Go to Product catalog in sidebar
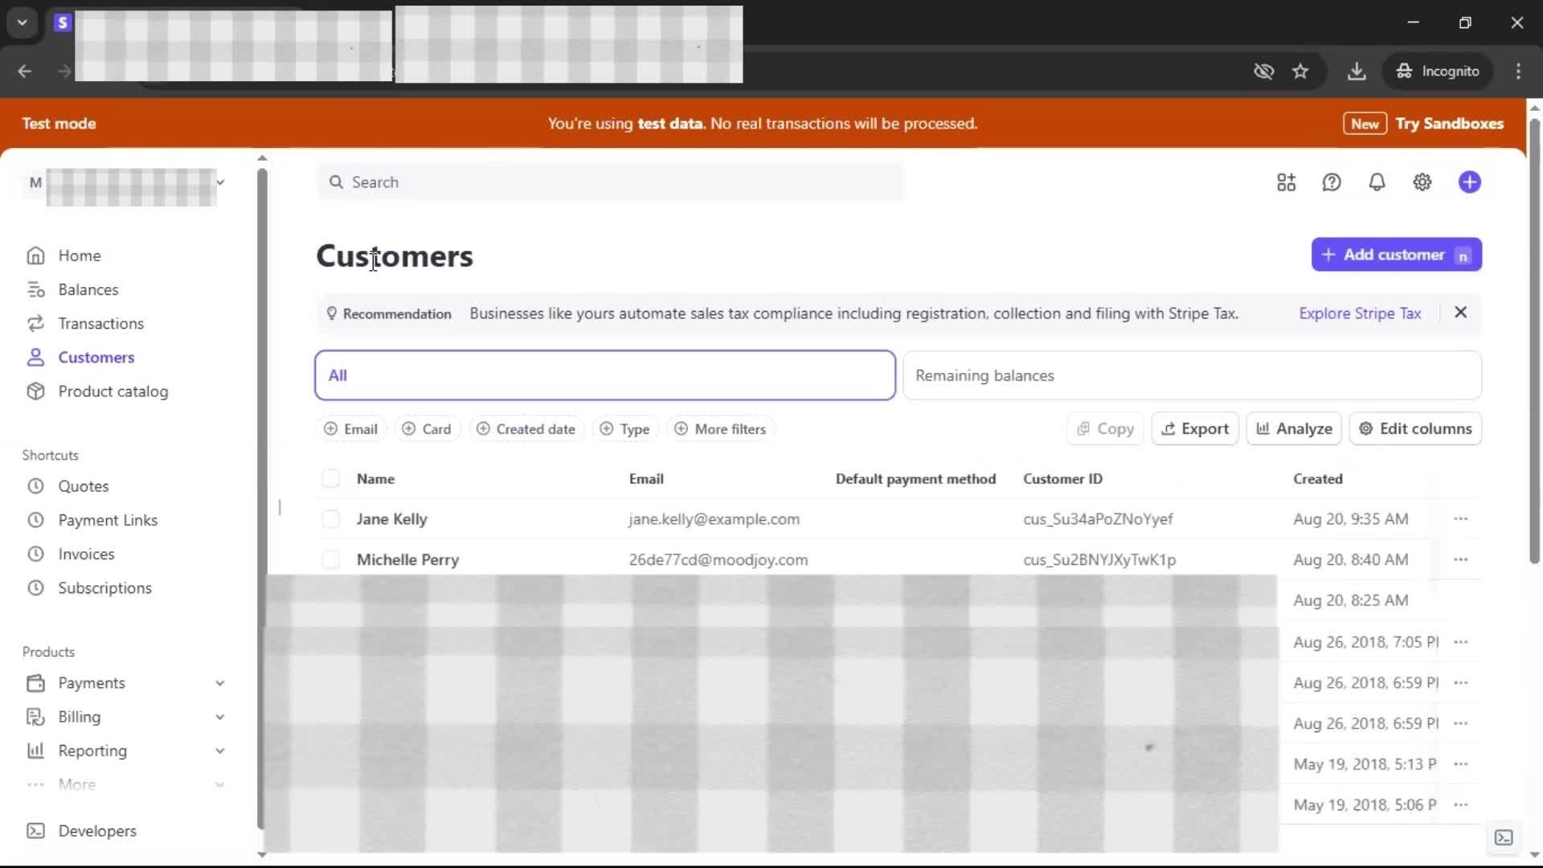The image size is (1543, 868). [x=113, y=391]
